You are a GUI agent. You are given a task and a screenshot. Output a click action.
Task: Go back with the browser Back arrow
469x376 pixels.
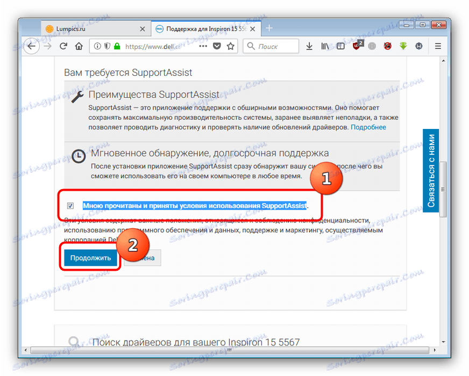[31, 46]
